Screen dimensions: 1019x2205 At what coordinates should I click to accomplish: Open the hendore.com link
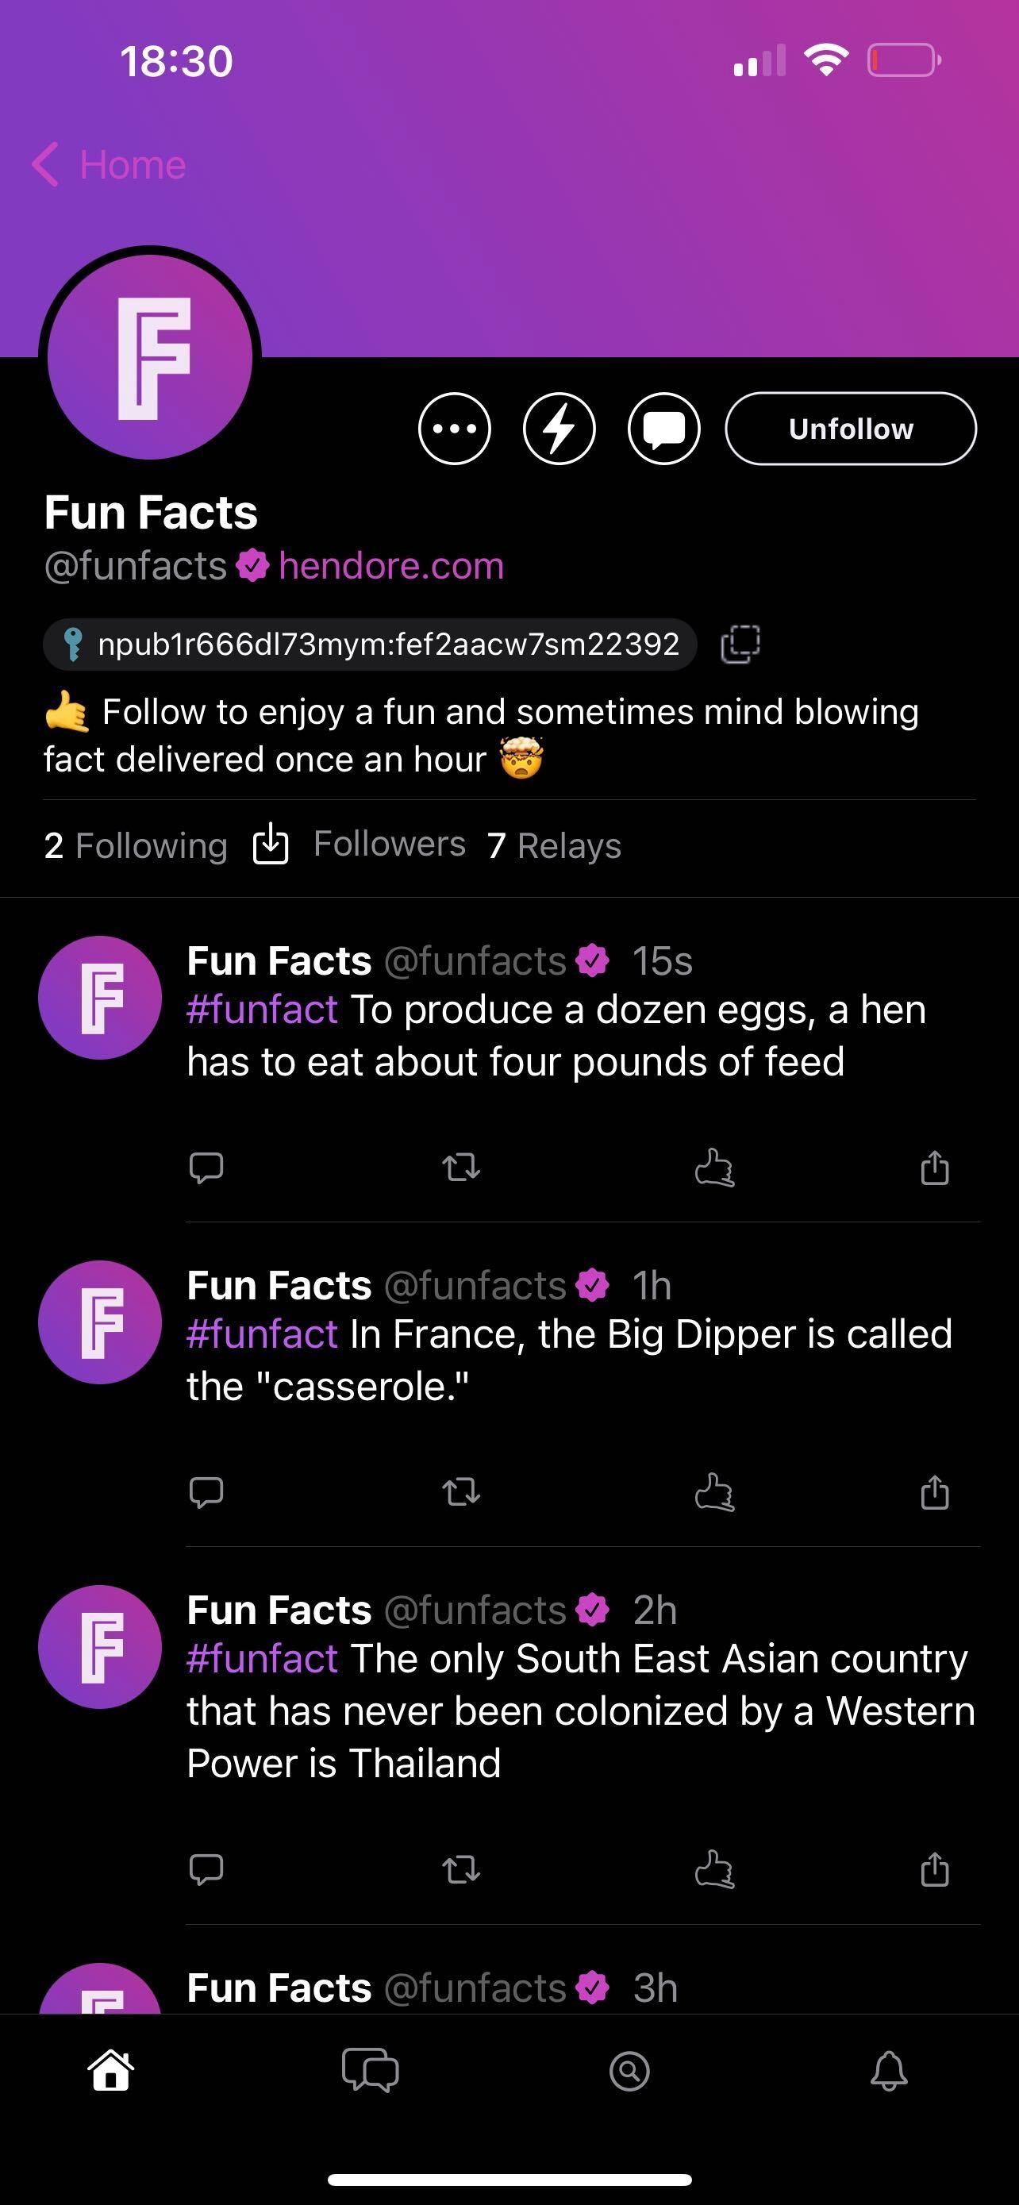point(391,566)
